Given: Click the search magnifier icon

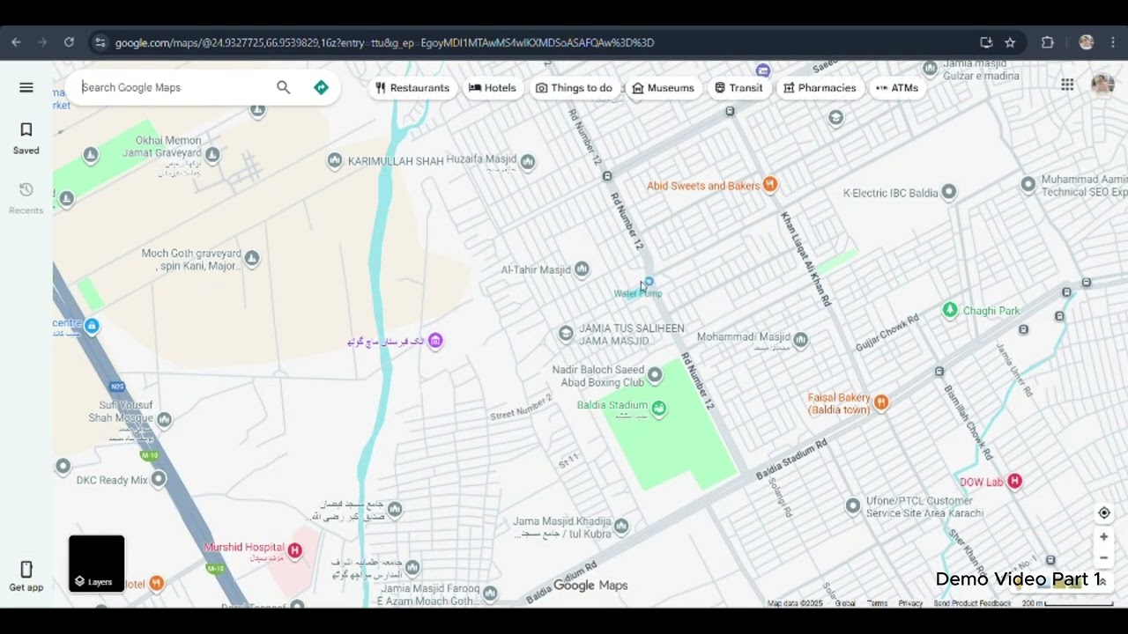Looking at the screenshot, I should (x=283, y=87).
